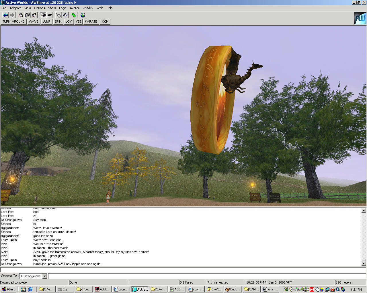Screen dimensions: 367x293
Task: Toggle first-person eye view
Action: pyautogui.click(x=43, y=15)
